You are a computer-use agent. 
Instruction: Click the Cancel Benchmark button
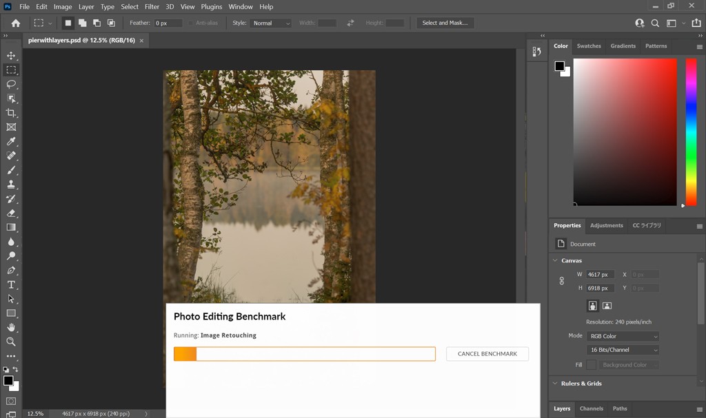(487, 354)
